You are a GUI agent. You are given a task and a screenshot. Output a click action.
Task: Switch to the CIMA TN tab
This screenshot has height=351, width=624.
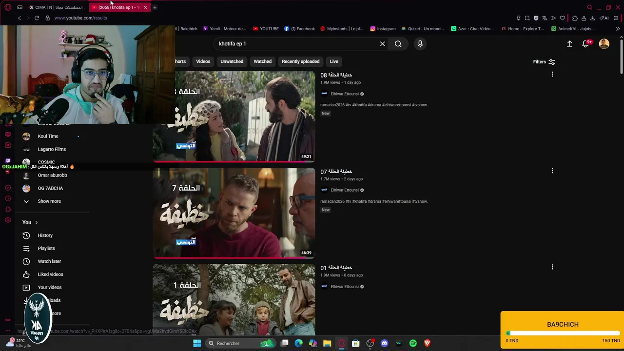pos(56,7)
